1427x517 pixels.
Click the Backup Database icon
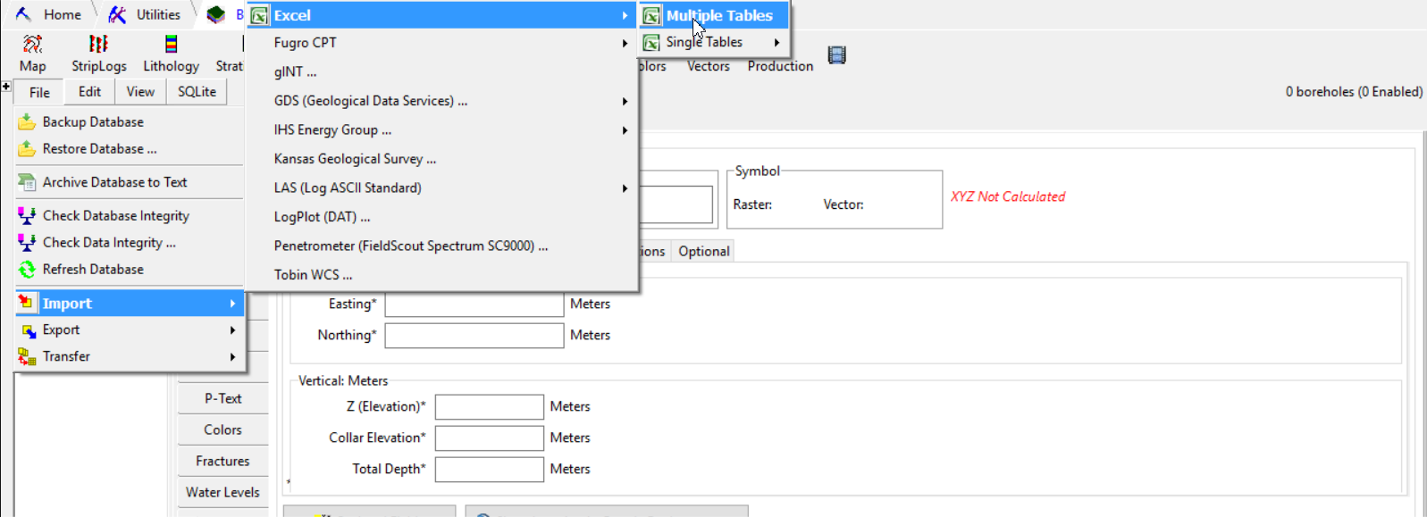pyautogui.click(x=27, y=122)
